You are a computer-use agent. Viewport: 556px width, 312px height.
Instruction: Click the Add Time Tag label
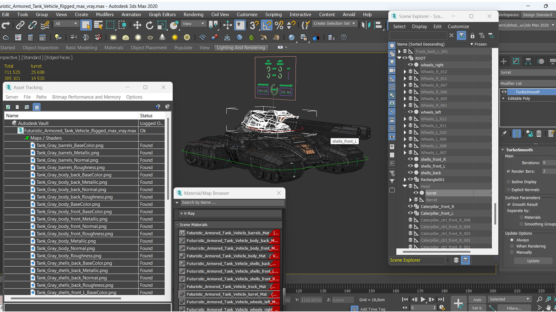click(372, 309)
